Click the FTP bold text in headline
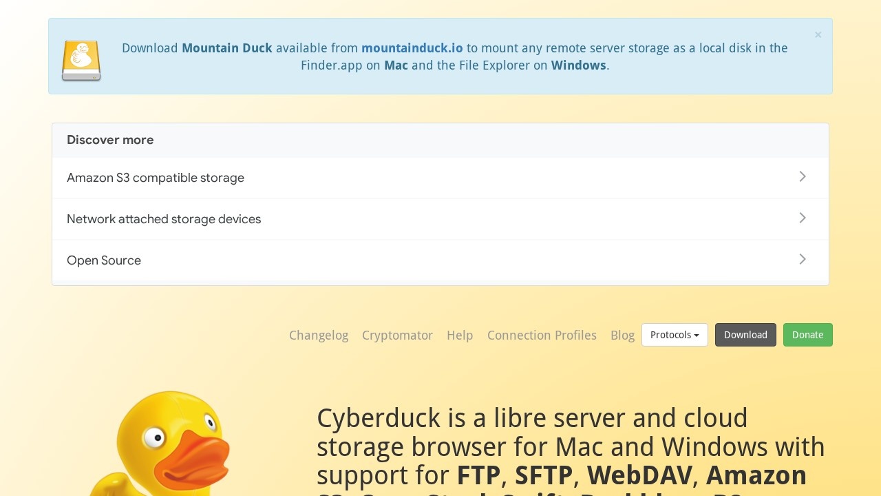Screen dimensions: 881x496 (x=479, y=476)
